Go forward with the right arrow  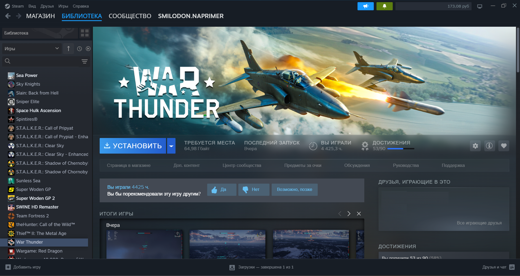click(x=18, y=16)
